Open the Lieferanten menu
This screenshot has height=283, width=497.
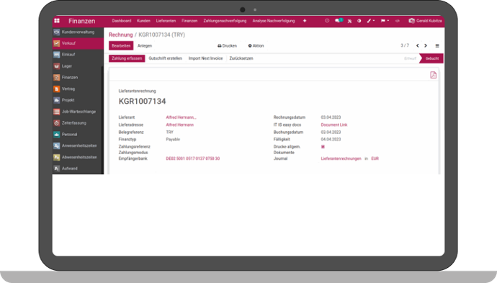pyautogui.click(x=166, y=21)
